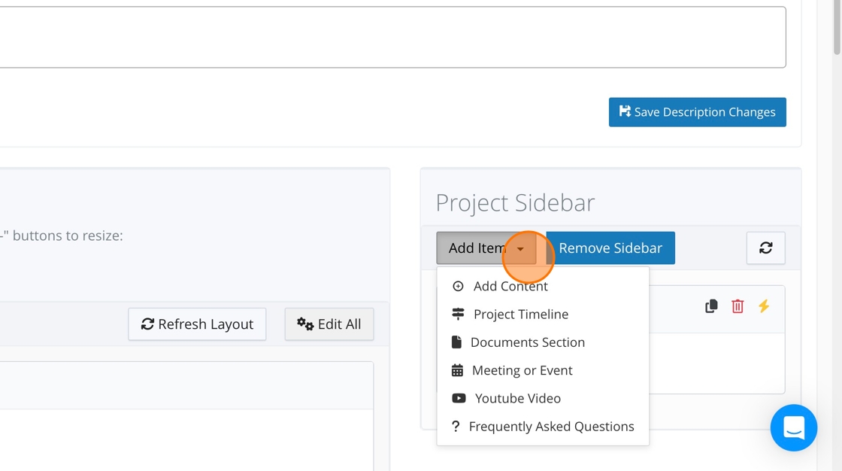
Task: Choose Project Timeline menu entry
Action: pyautogui.click(x=520, y=314)
